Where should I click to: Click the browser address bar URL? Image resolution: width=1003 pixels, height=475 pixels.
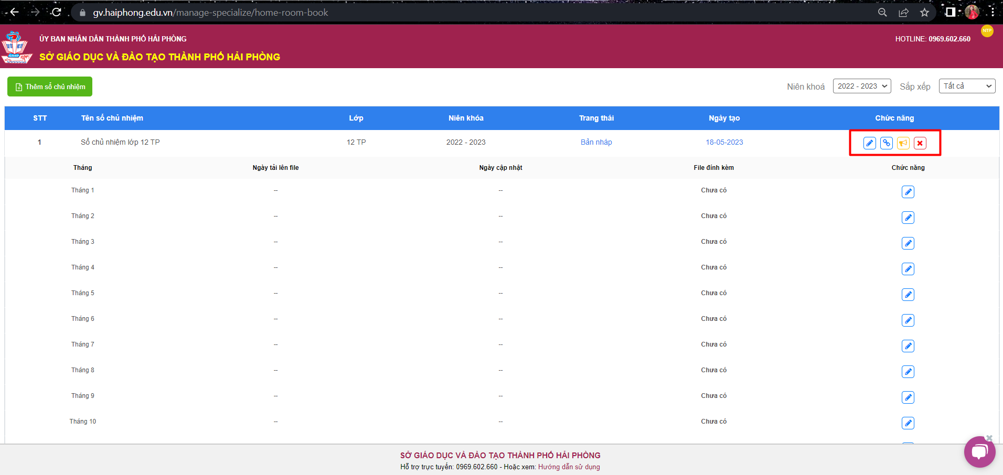pyautogui.click(x=210, y=13)
